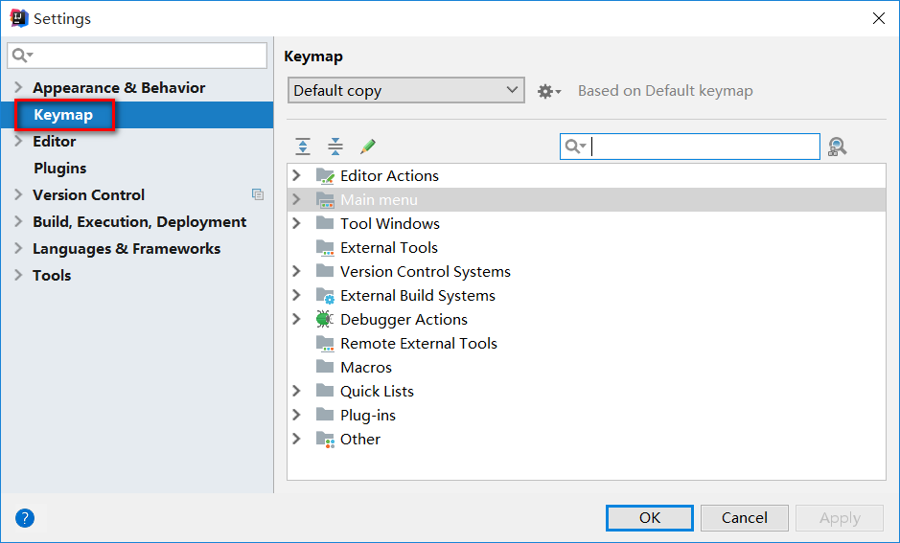The width and height of the screenshot is (900, 543).
Task: Click the Collapse All arrows icon
Action: (335, 147)
